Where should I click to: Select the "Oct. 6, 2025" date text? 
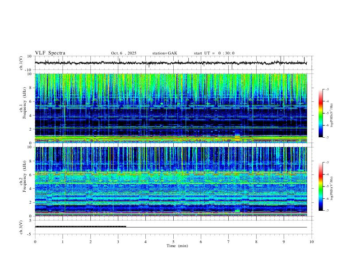pyautogui.click(x=124, y=53)
